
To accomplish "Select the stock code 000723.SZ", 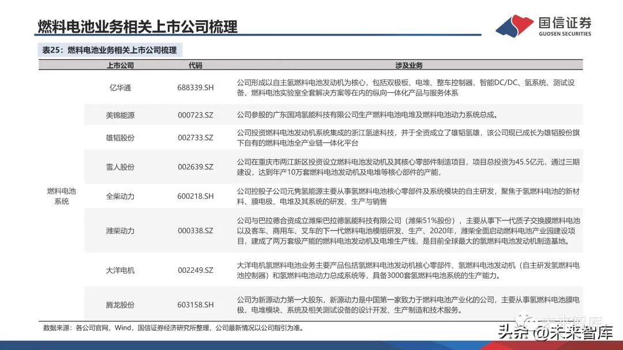I will 196,115.
